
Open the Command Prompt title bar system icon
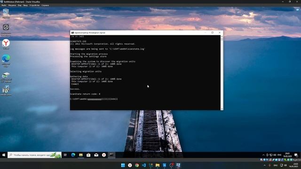click(72, 33)
